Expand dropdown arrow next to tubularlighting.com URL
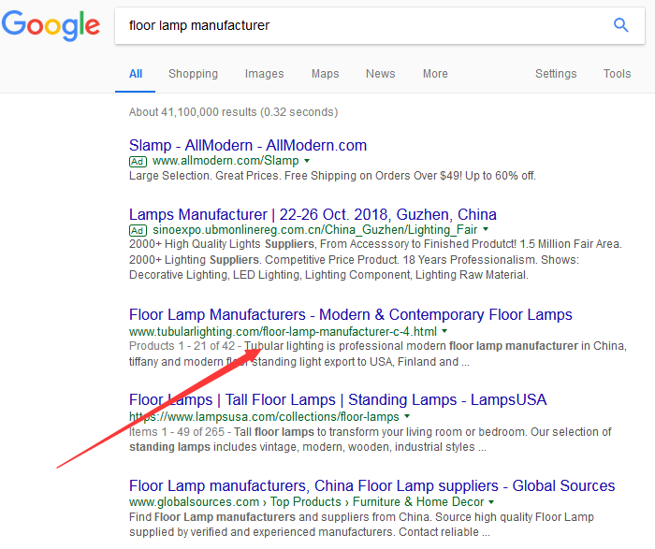 [444, 331]
